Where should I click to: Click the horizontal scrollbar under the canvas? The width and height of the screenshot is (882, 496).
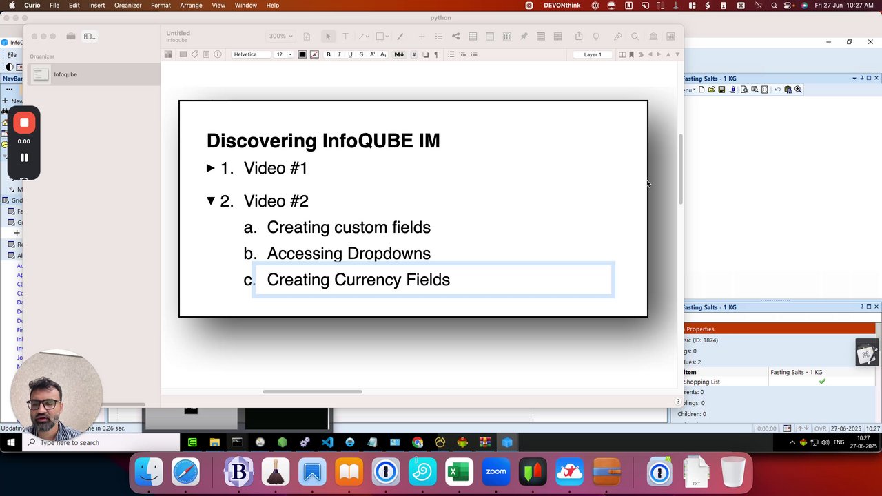coord(312,392)
